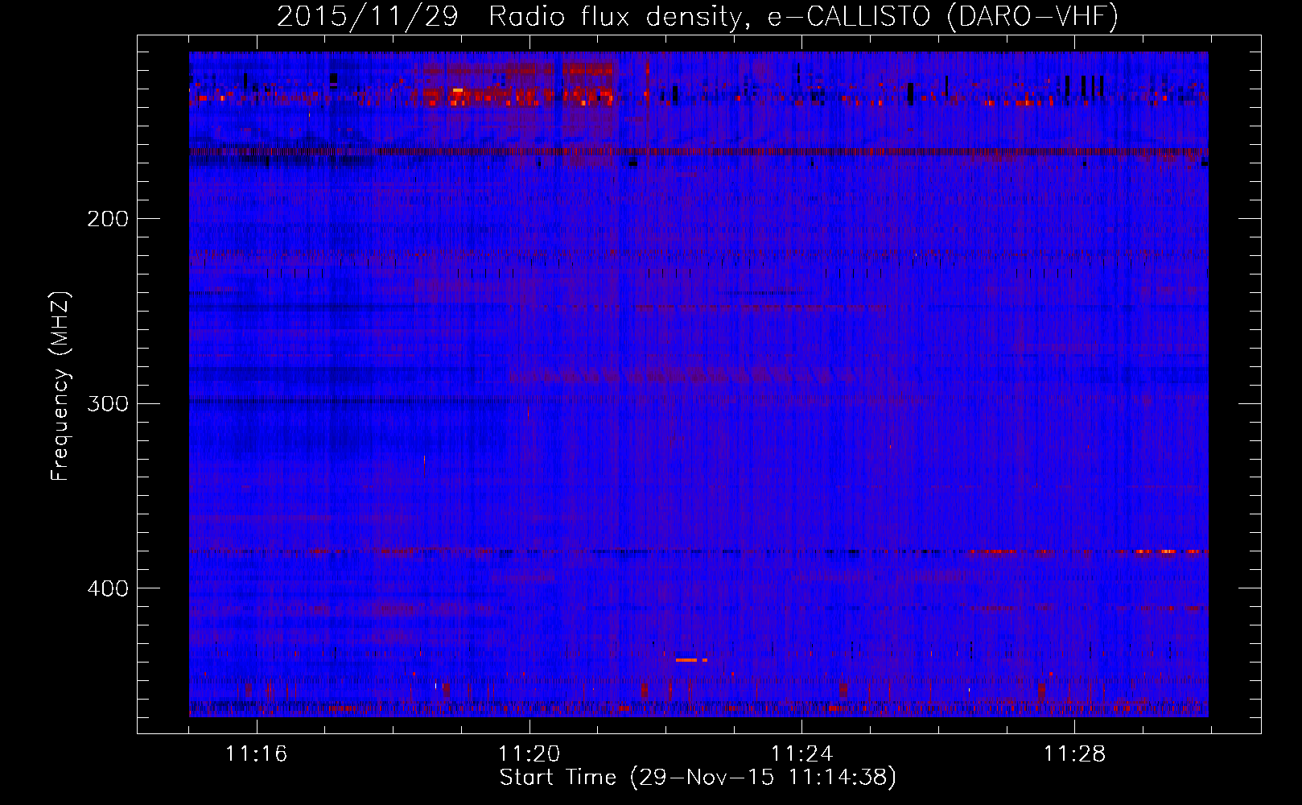Click the '11:16' time tick label
1302x805 pixels.
257,754
